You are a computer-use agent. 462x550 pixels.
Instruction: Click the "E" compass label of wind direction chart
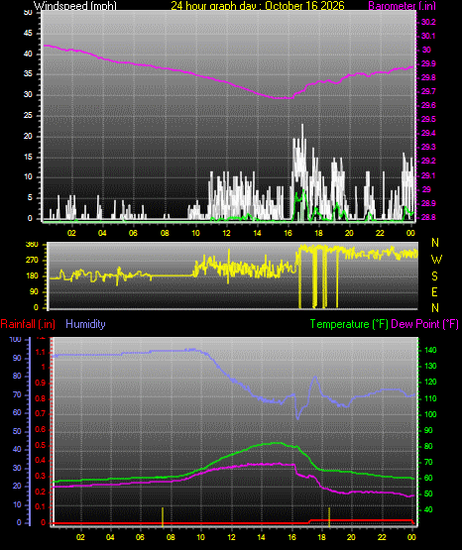pyautogui.click(x=434, y=291)
